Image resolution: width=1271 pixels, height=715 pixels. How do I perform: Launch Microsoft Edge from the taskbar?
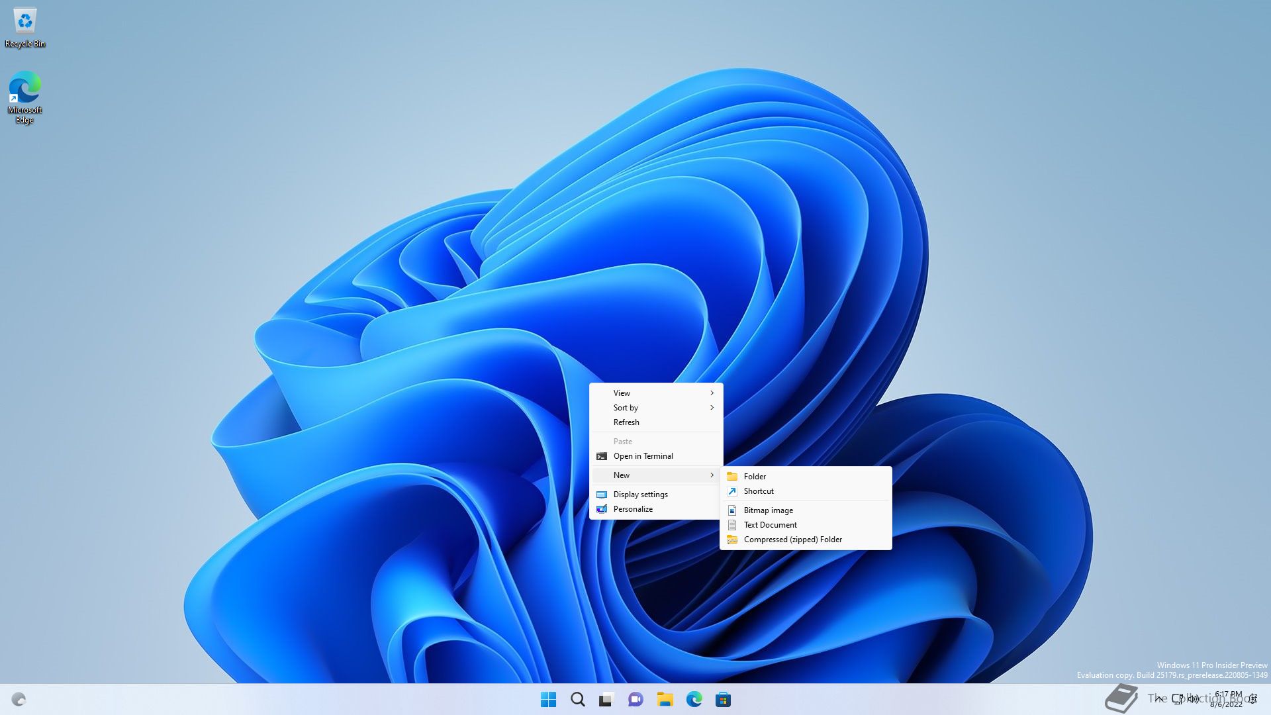tap(694, 699)
